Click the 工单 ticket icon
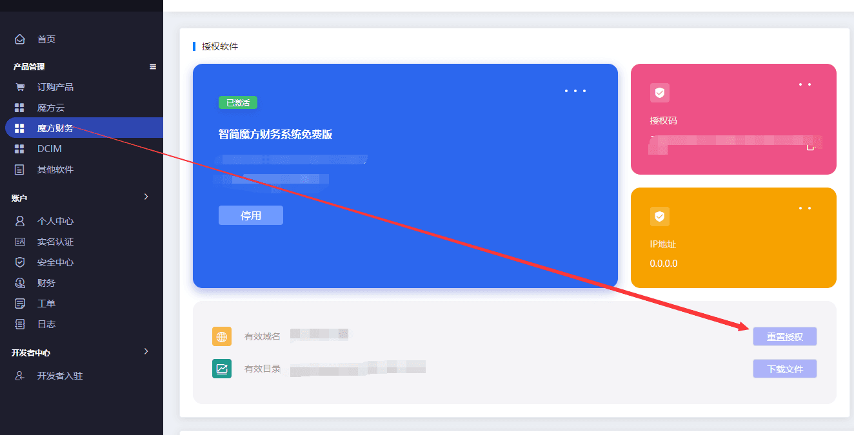Screen dimensions: 854x435 (x=20, y=304)
